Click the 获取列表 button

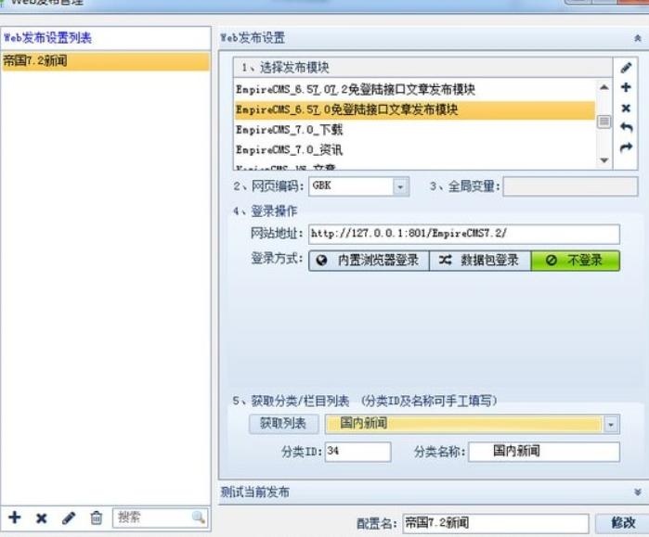click(283, 423)
